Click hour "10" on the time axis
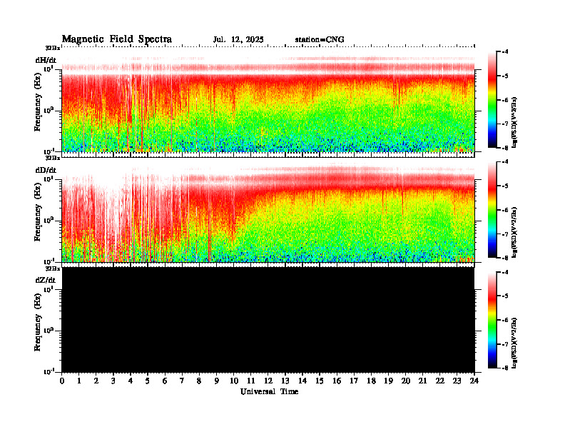Screen dimensions: 565x437 pyautogui.click(x=234, y=381)
